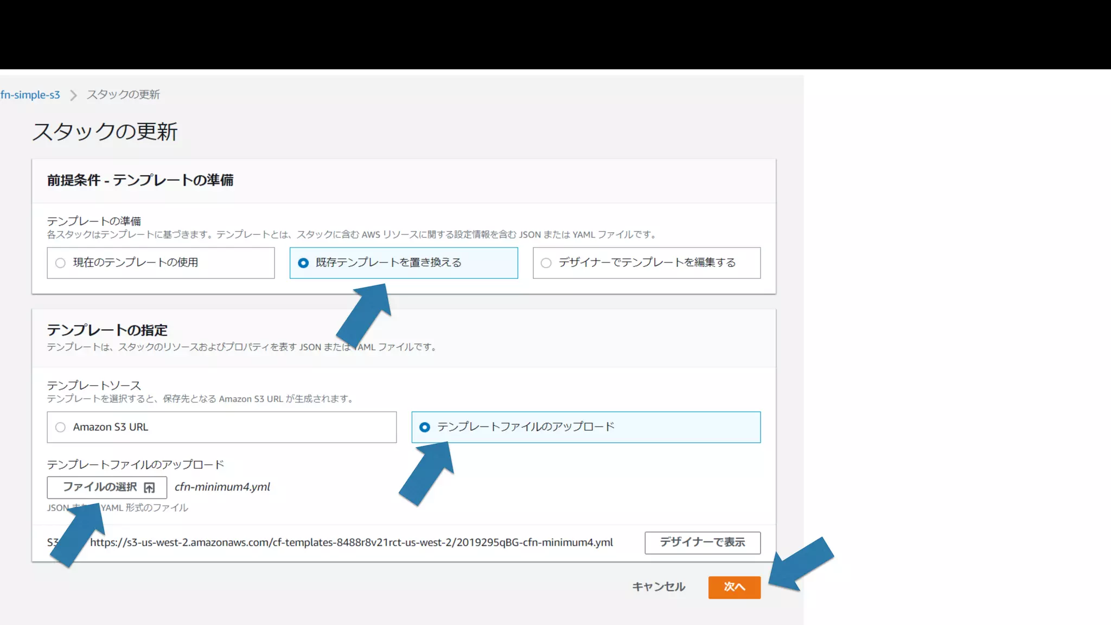Click the generated S3 template URL text

351,543
